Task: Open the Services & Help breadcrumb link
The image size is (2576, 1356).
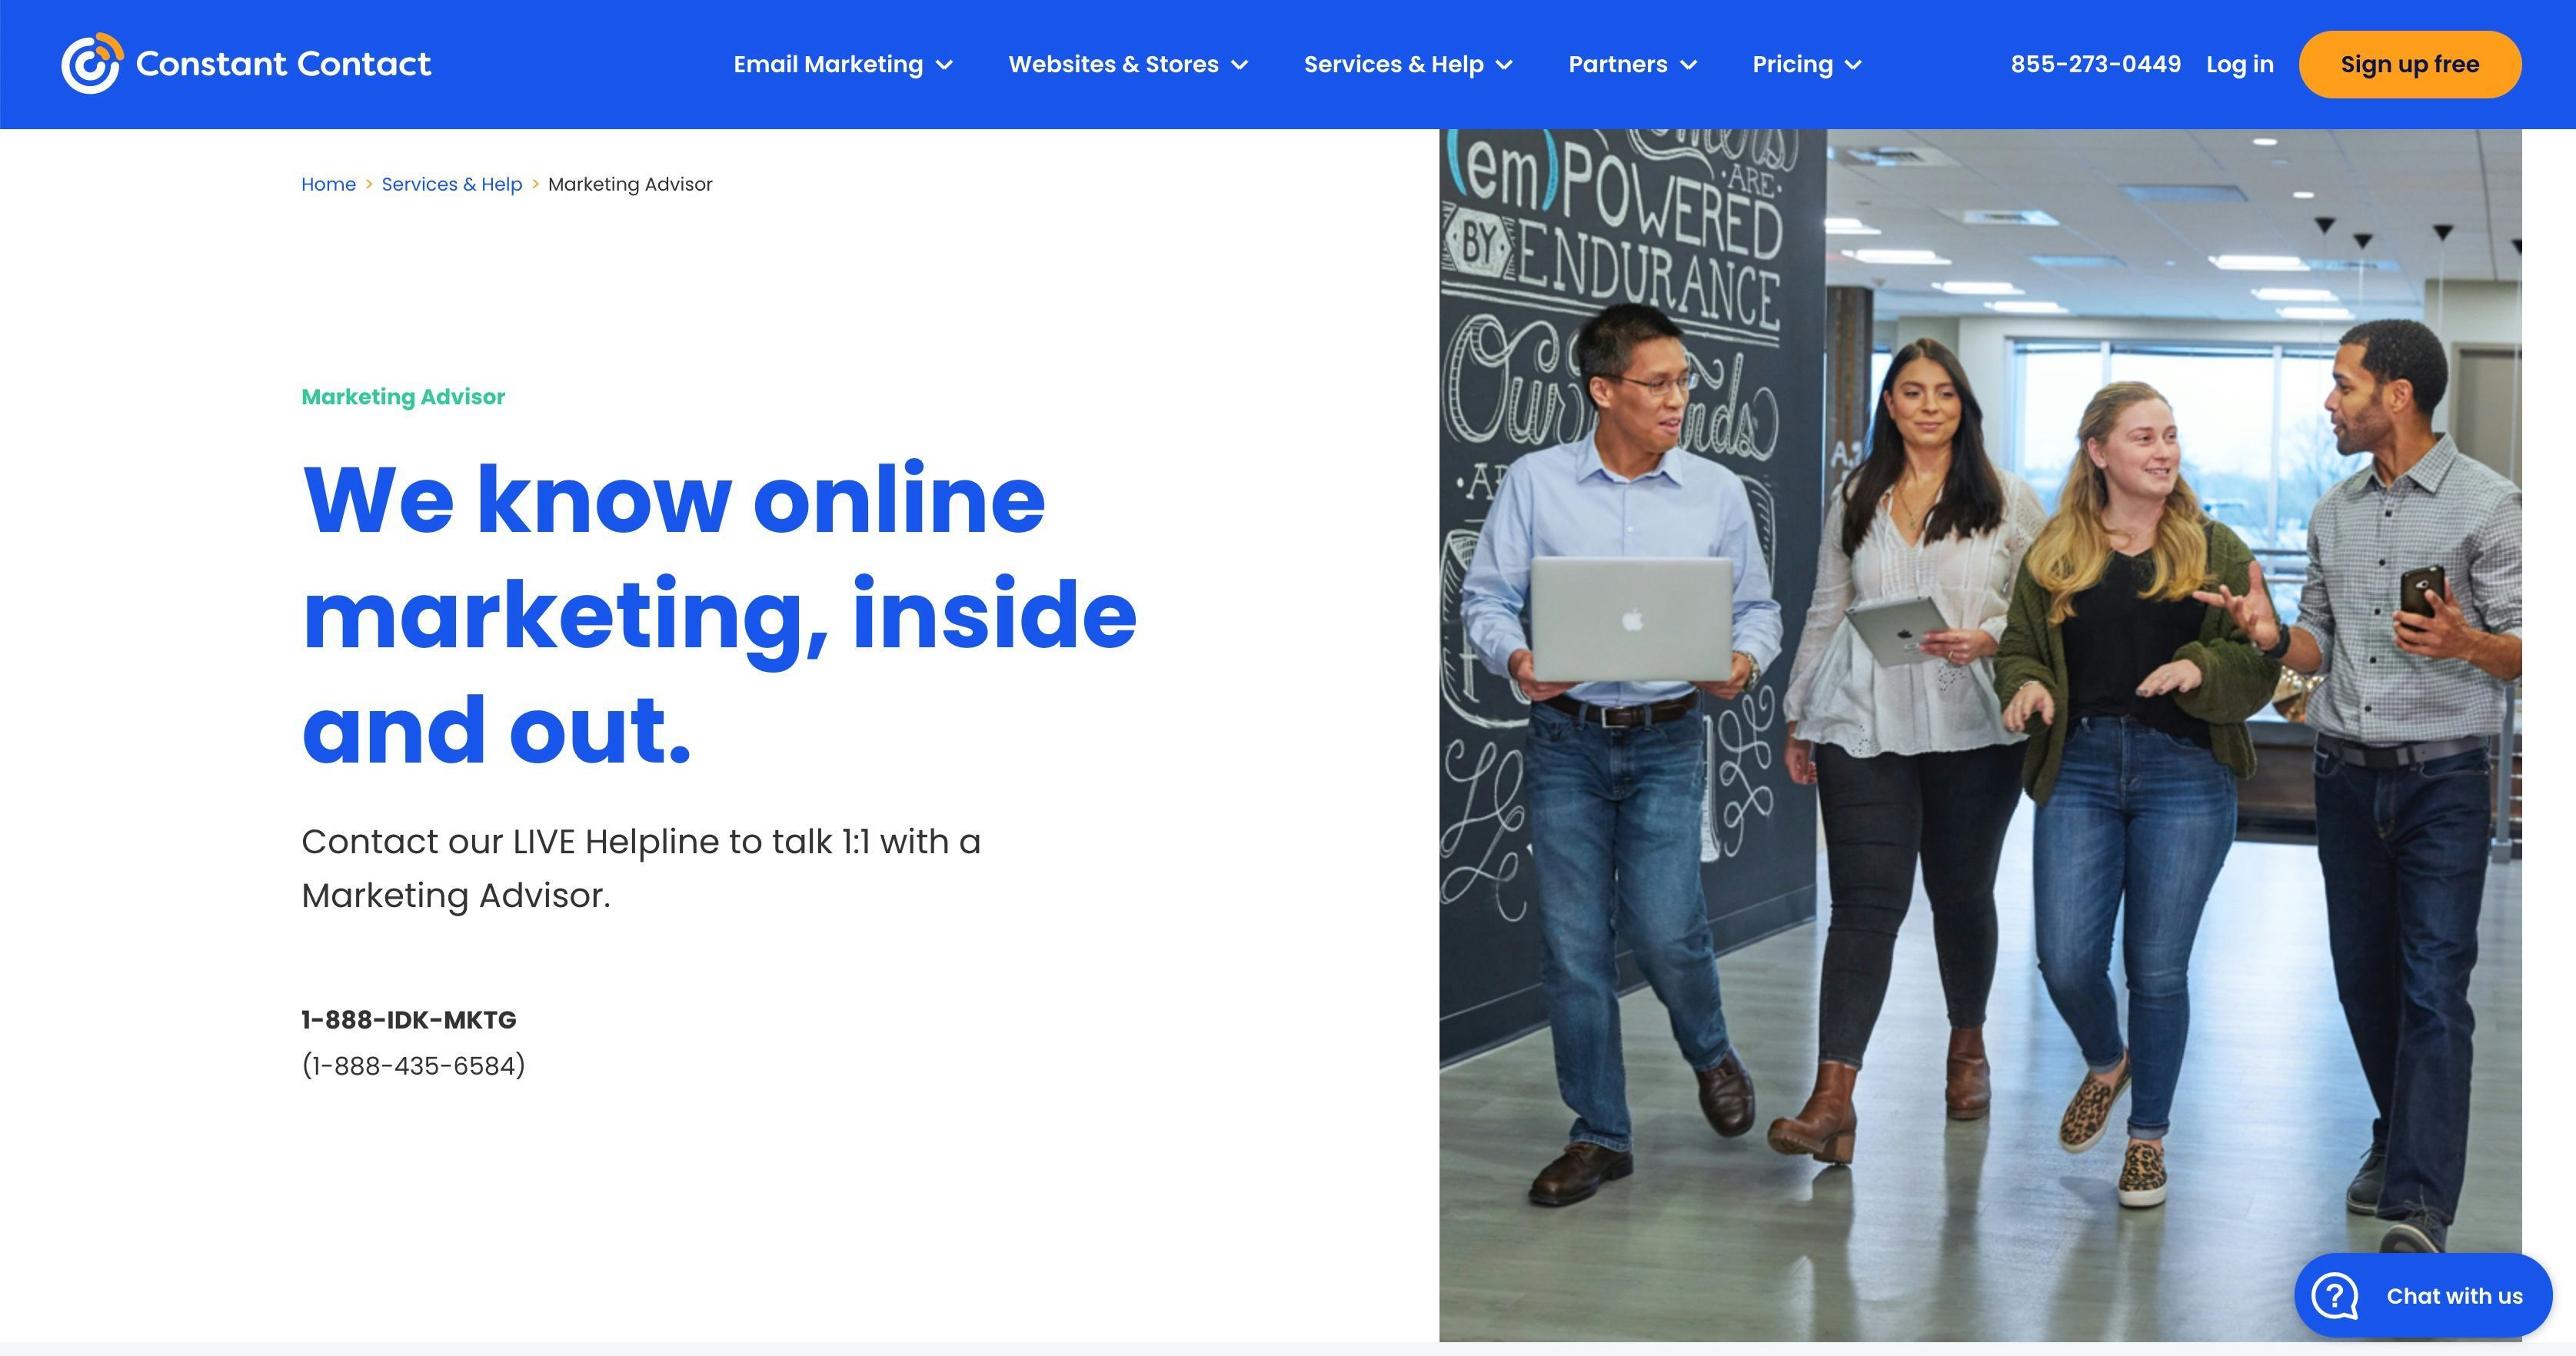Action: pyautogui.click(x=451, y=184)
